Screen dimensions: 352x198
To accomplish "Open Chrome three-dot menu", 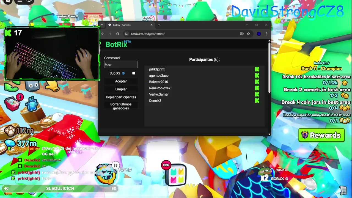I will (x=266, y=34).
